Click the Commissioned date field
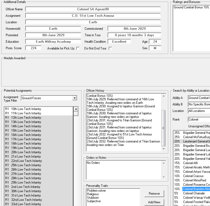The height and width of the screenshot is (206, 210). tap(134, 29)
